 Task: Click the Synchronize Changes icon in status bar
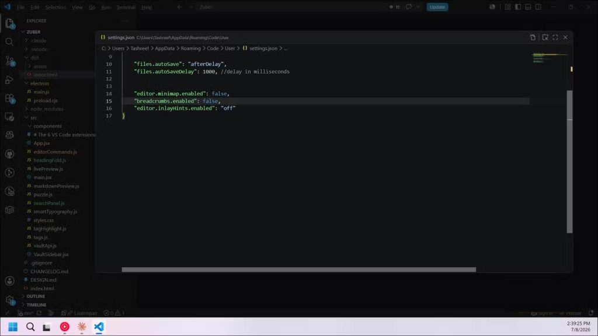tap(39, 313)
